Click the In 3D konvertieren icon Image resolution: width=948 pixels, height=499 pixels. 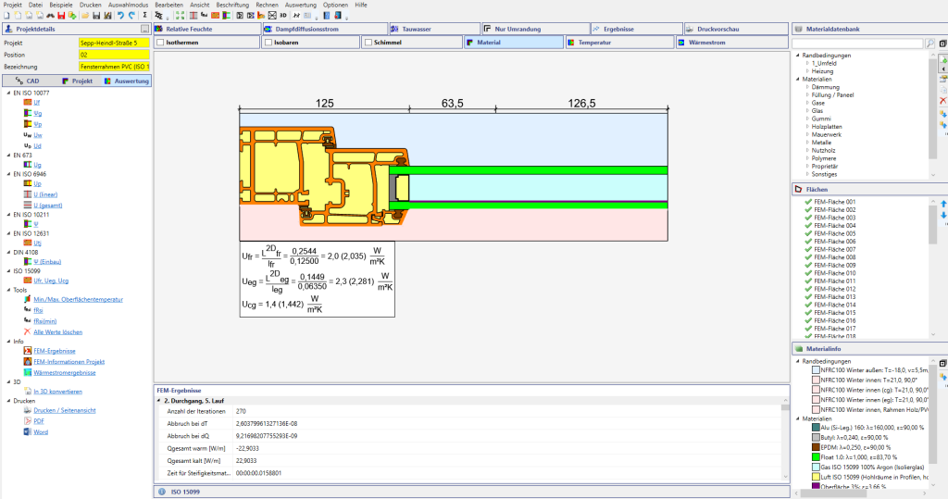click(x=27, y=392)
